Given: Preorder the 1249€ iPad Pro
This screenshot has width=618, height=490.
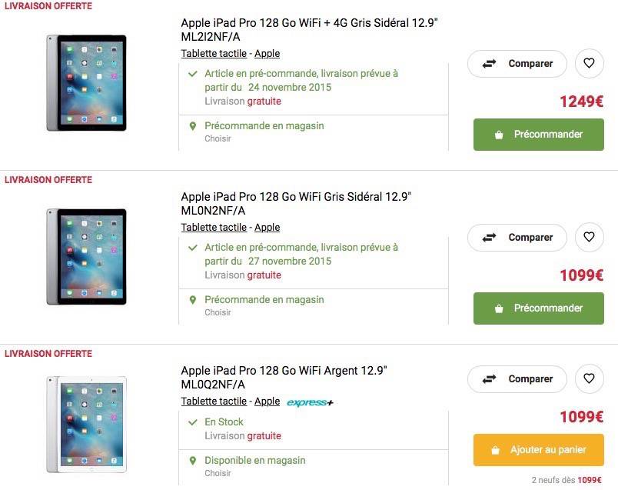Looking at the screenshot, I should point(538,135).
